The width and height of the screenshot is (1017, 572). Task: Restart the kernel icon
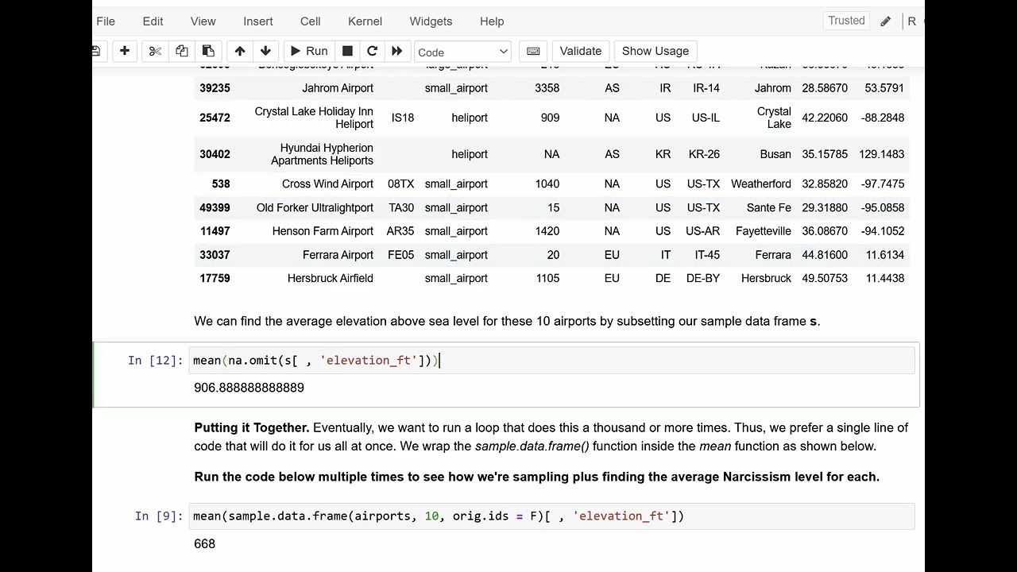tap(372, 51)
